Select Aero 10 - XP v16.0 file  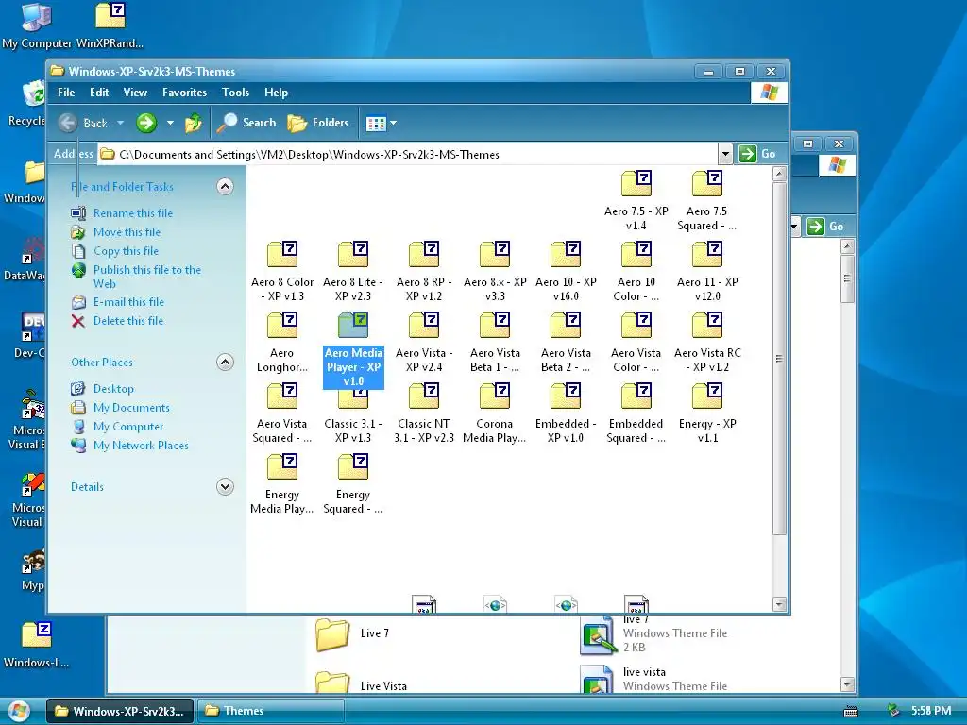pyautogui.click(x=566, y=270)
